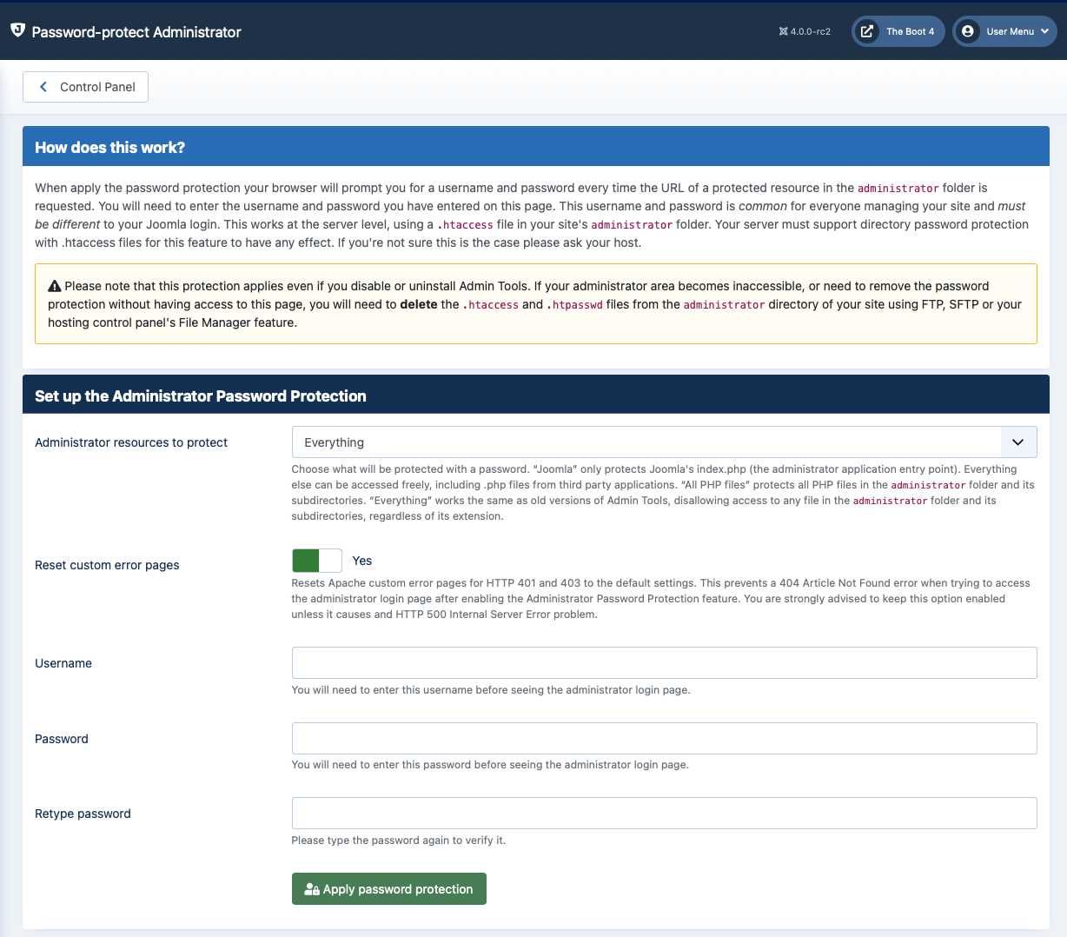Click Set up the Administrator Password Protection header
The width and height of the screenshot is (1067, 937).
(x=201, y=396)
